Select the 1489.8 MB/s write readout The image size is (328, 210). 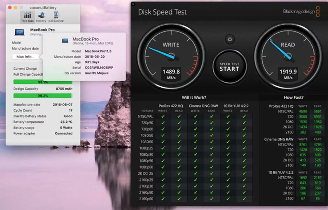pyautogui.click(x=171, y=74)
